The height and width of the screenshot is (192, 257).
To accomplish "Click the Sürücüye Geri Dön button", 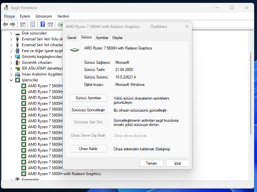I will (x=88, y=122).
